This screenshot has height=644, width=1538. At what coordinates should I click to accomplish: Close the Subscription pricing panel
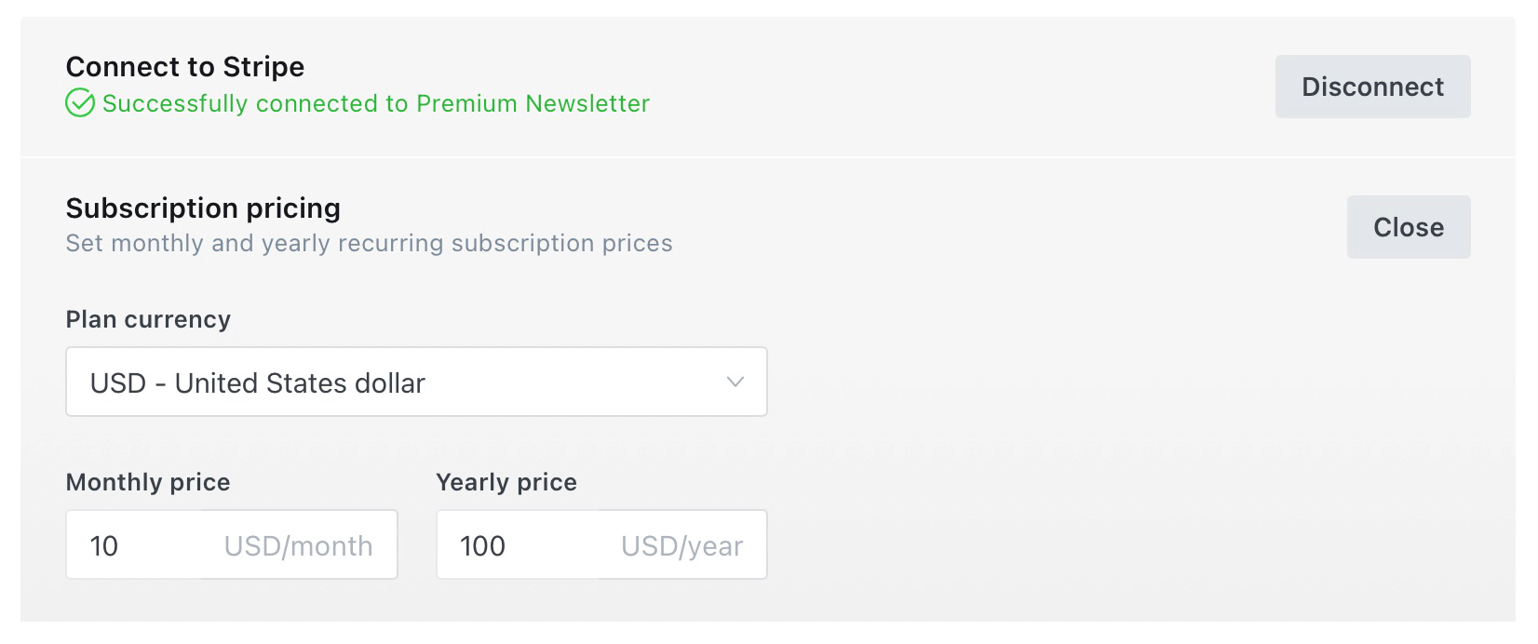1409,226
